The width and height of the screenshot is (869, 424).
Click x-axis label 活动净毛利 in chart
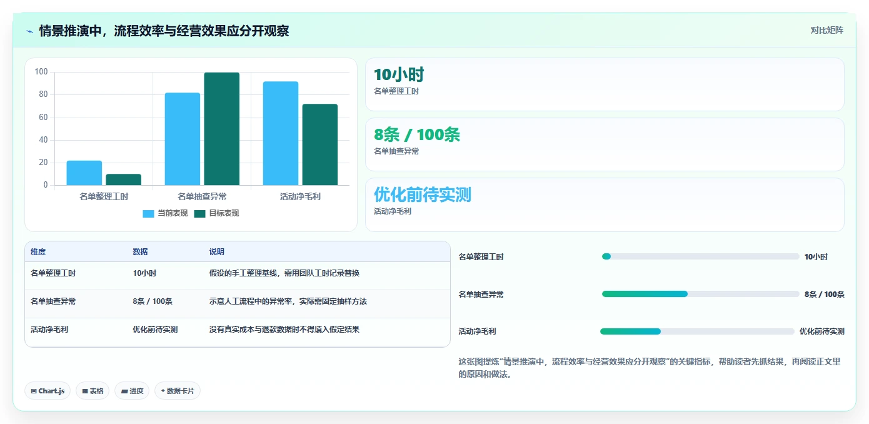tap(300, 196)
